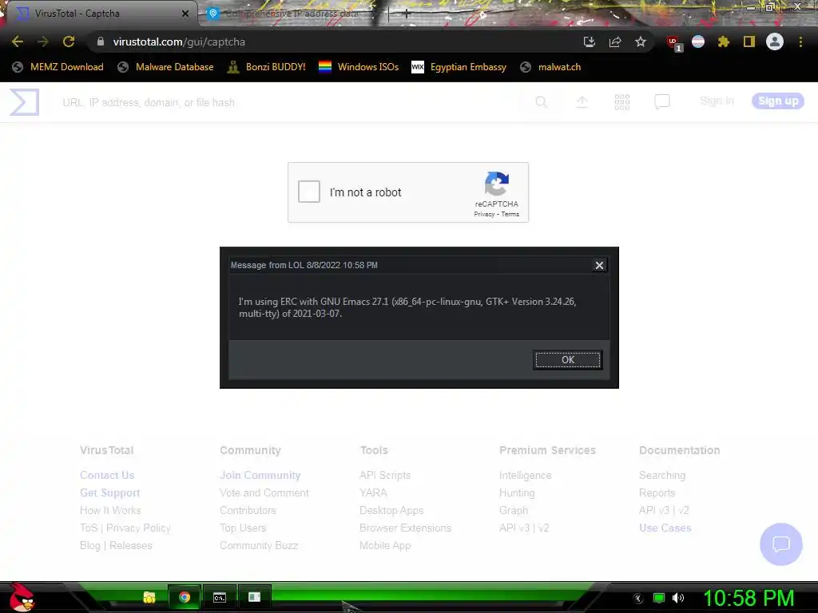
Task: Click the 10:58 PM taskbar clock
Action: tap(749, 598)
